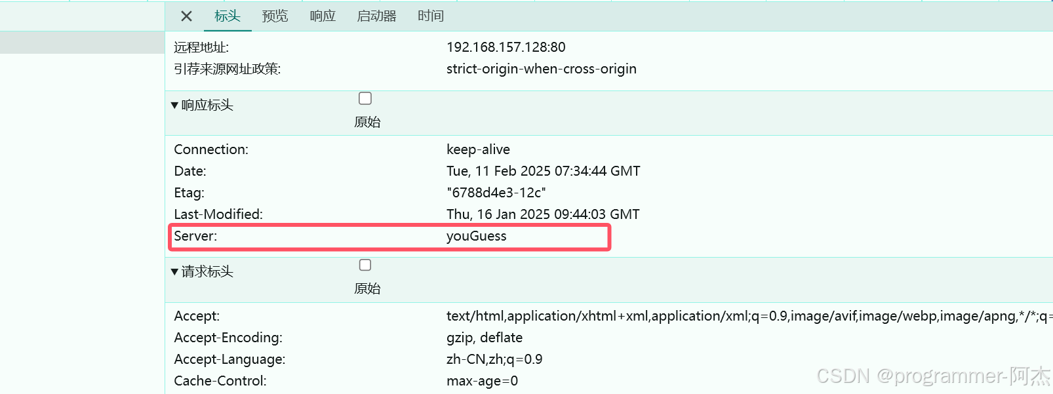Switch to the 标头 tab
1053x394 pixels.
[x=228, y=16]
